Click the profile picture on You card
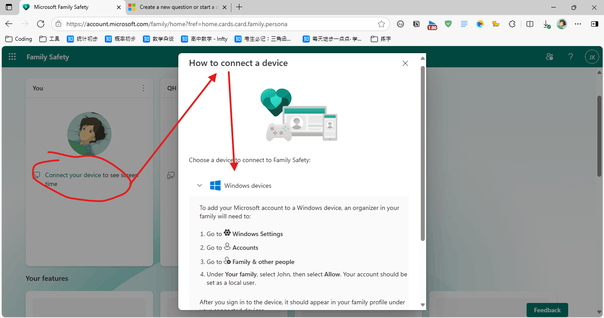 click(x=89, y=134)
